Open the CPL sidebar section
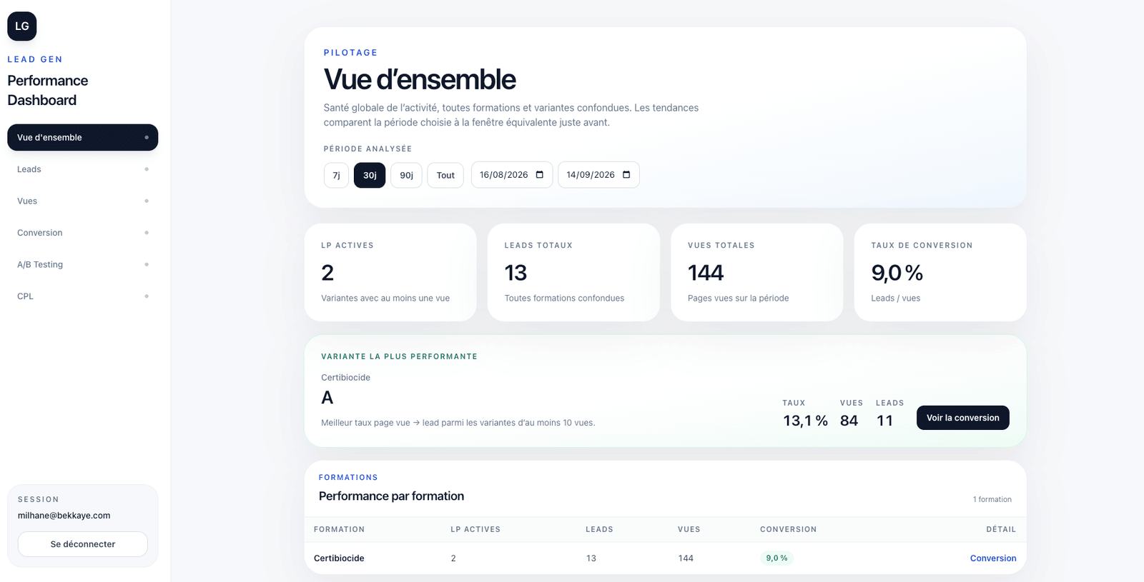This screenshot has width=1144, height=582. tap(82, 296)
